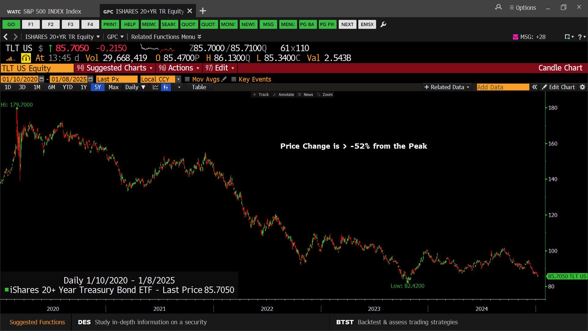Click the pencil icon beside Mov Avgs
The height and width of the screenshot is (331, 588).
pyautogui.click(x=224, y=79)
